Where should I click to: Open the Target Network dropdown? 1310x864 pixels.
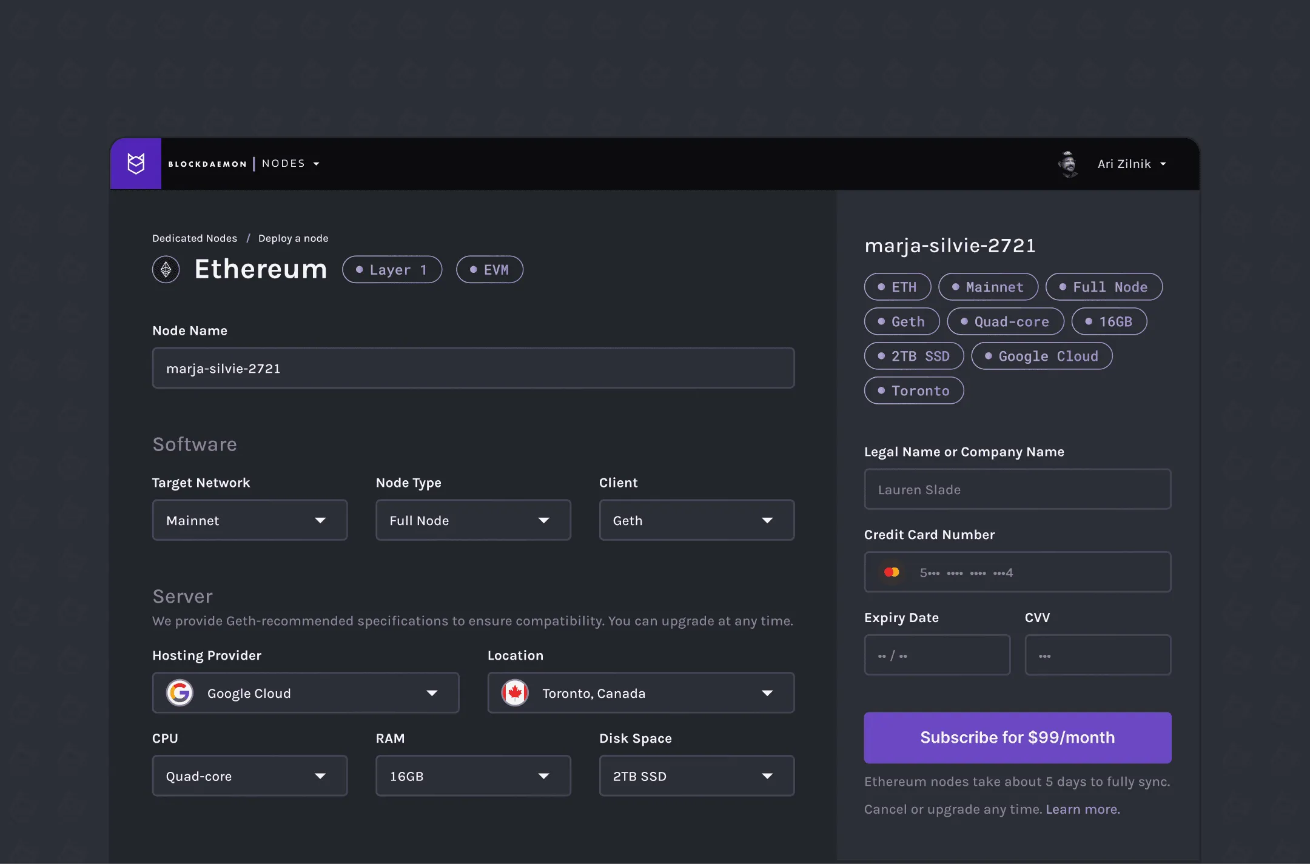pyautogui.click(x=250, y=520)
